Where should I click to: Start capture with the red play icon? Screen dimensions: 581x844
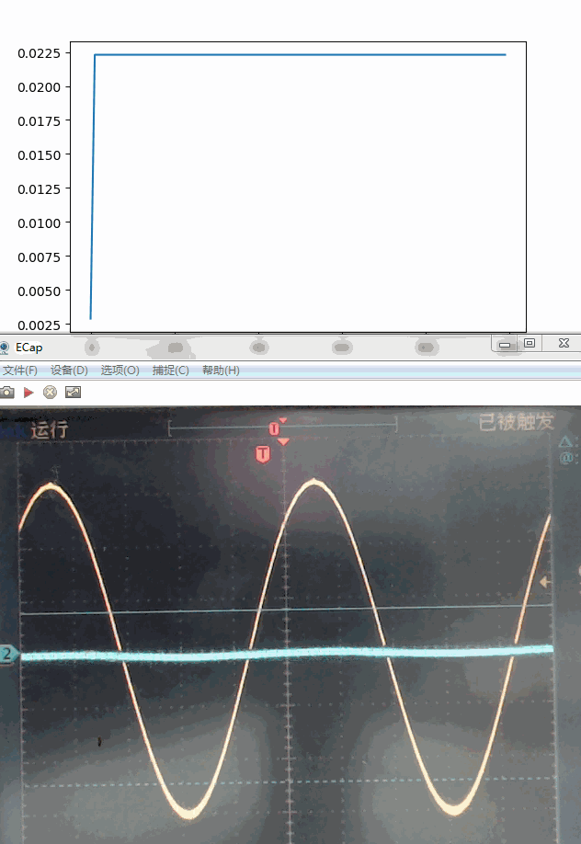[29, 392]
